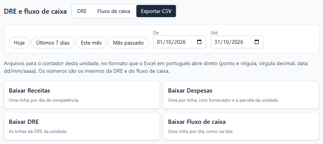The height and width of the screenshot is (144, 323).
Task: Download the Baixar DRE CSV card
Action: click(82, 126)
